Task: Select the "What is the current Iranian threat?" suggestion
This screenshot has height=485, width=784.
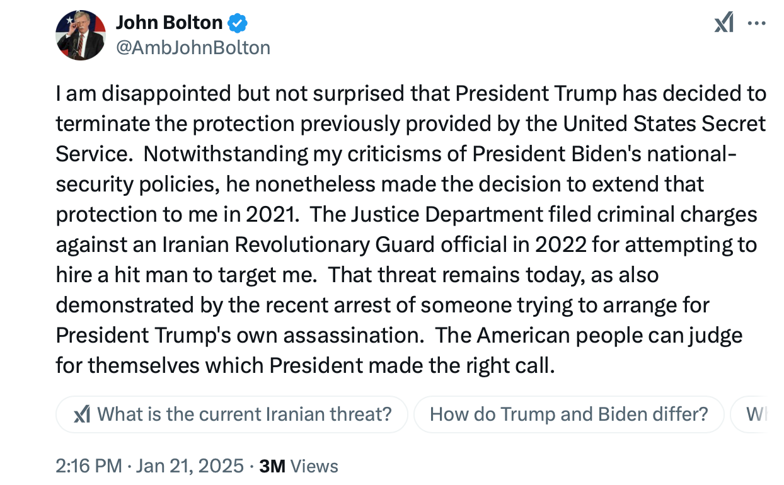Action: point(245,414)
